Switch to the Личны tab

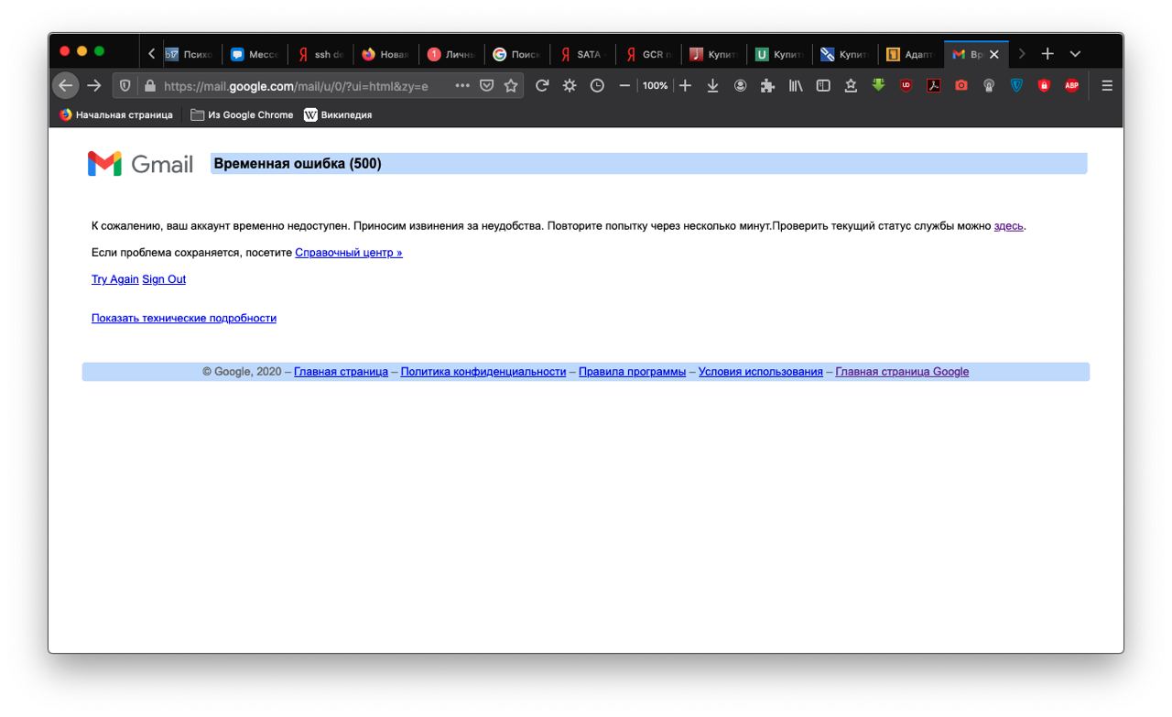click(x=452, y=54)
